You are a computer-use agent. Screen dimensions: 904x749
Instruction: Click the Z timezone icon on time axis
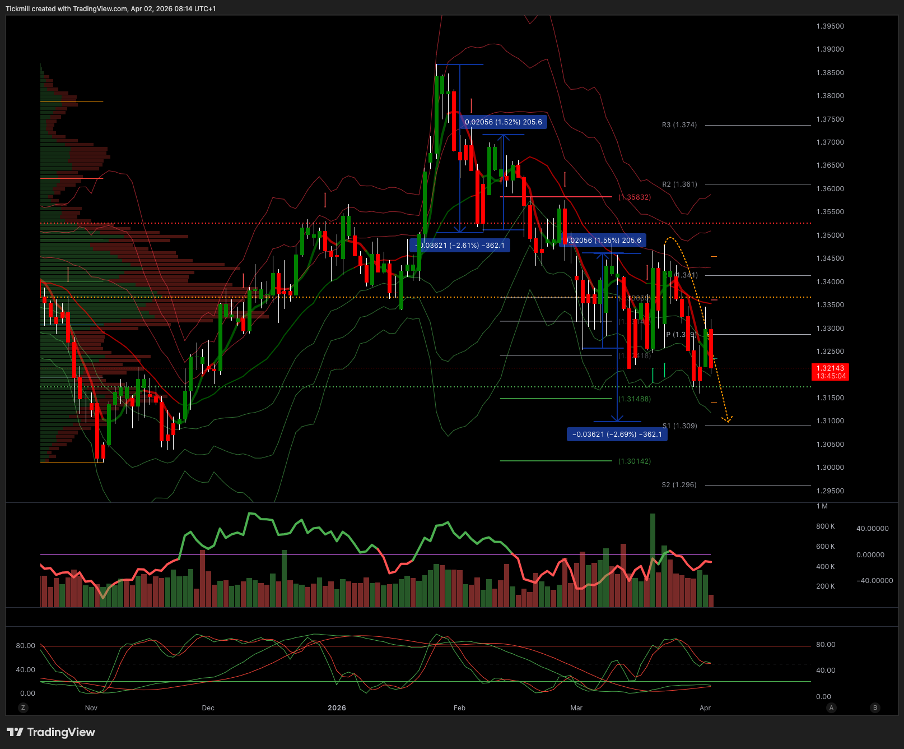point(23,708)
